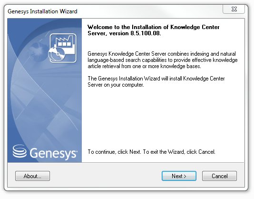Screen dimensions: 254x199
Task: Click the Genesys stacked-rings logo symbol
Action: [20, 151]
